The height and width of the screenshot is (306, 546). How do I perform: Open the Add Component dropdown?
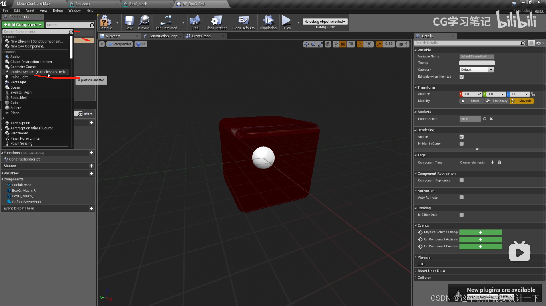pyautogui.click(x=22, y=25)
